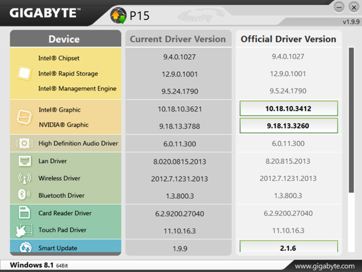Image resolution: width=362 pixels, height=272 pixels.
Task: Click the vertical scrollbar thumb
Action: click(x=351, y=120)
